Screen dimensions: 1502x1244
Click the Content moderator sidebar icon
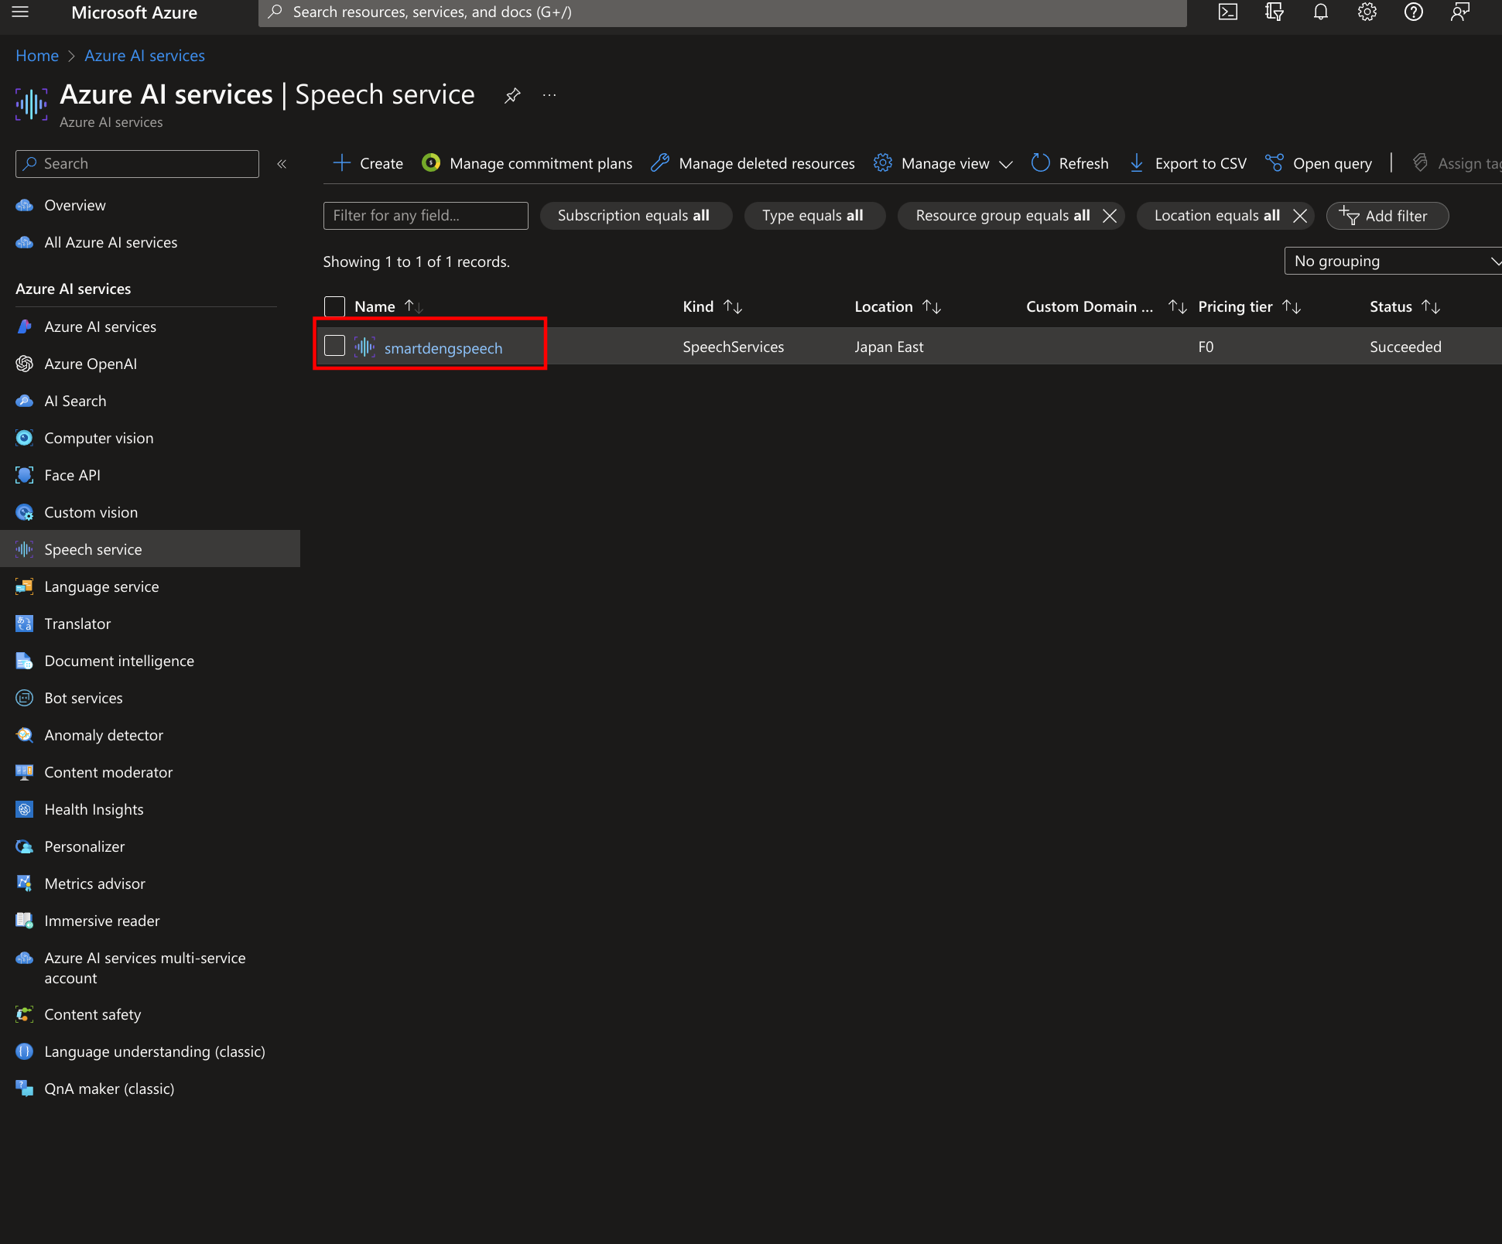point(25,772)
